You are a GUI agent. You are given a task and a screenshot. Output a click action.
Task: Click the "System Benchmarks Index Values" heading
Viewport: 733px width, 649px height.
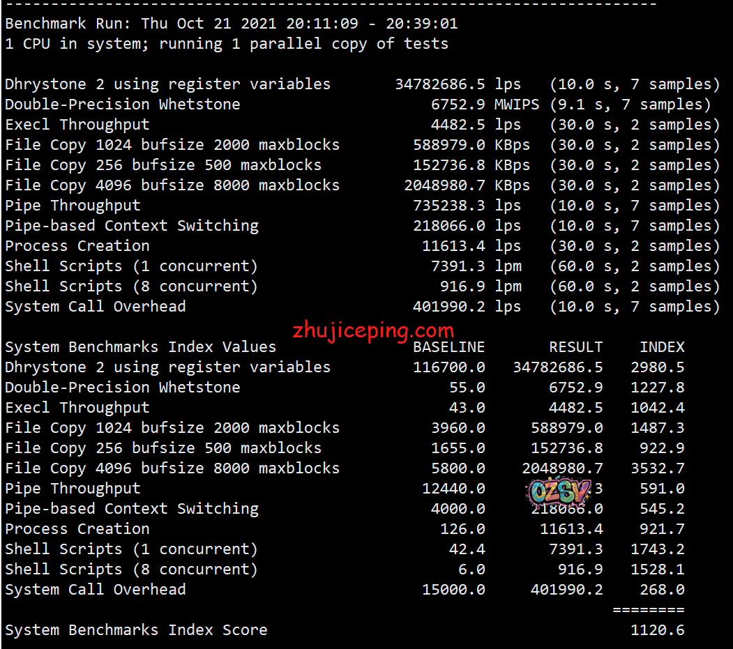[140, 347]
